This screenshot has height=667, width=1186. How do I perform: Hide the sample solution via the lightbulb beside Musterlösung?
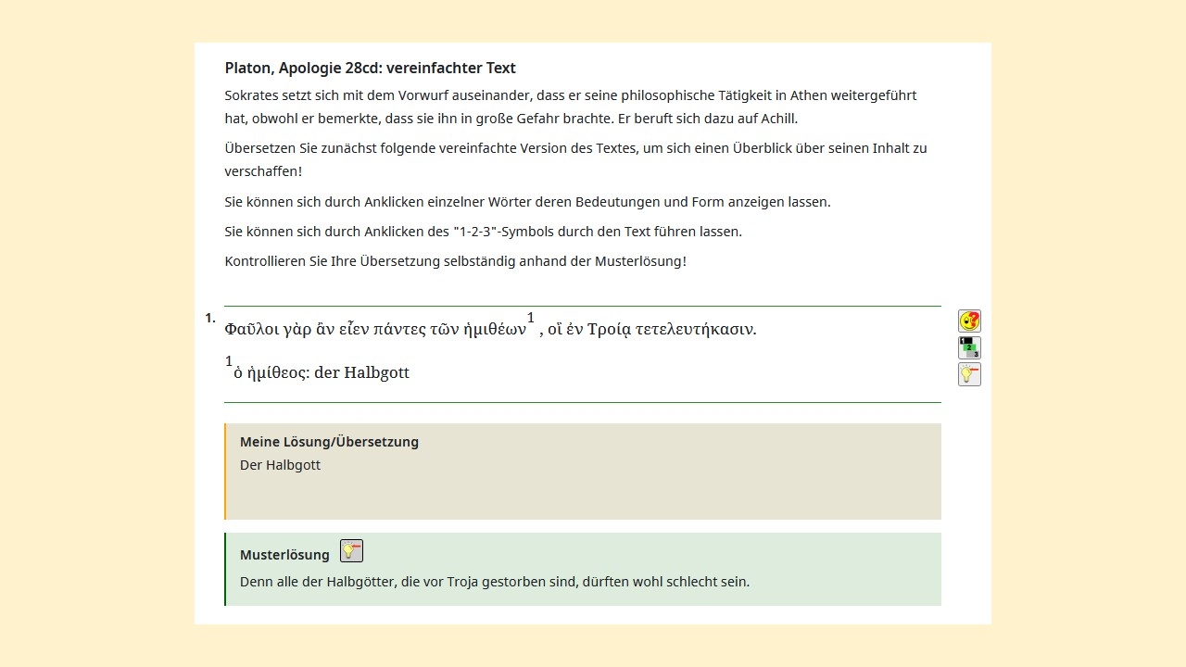click(x=351, y=551)
